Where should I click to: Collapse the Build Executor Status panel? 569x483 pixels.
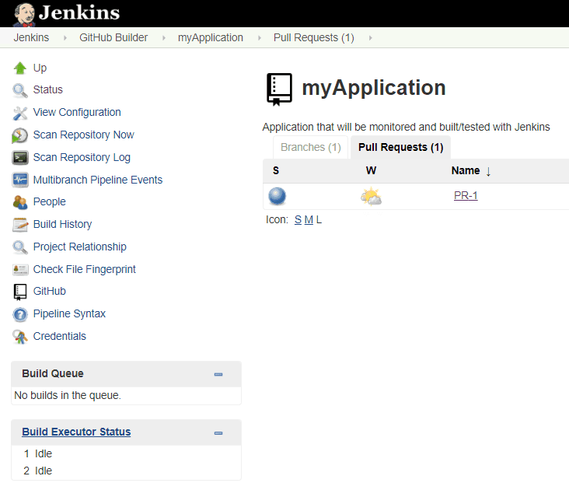coord(218,433)
